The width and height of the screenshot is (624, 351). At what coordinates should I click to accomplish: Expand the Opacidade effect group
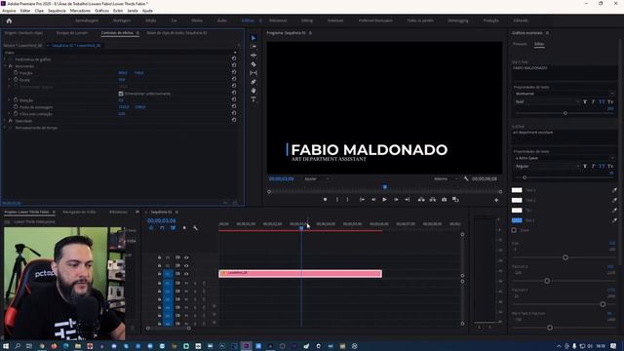click(x=5, y=121)
